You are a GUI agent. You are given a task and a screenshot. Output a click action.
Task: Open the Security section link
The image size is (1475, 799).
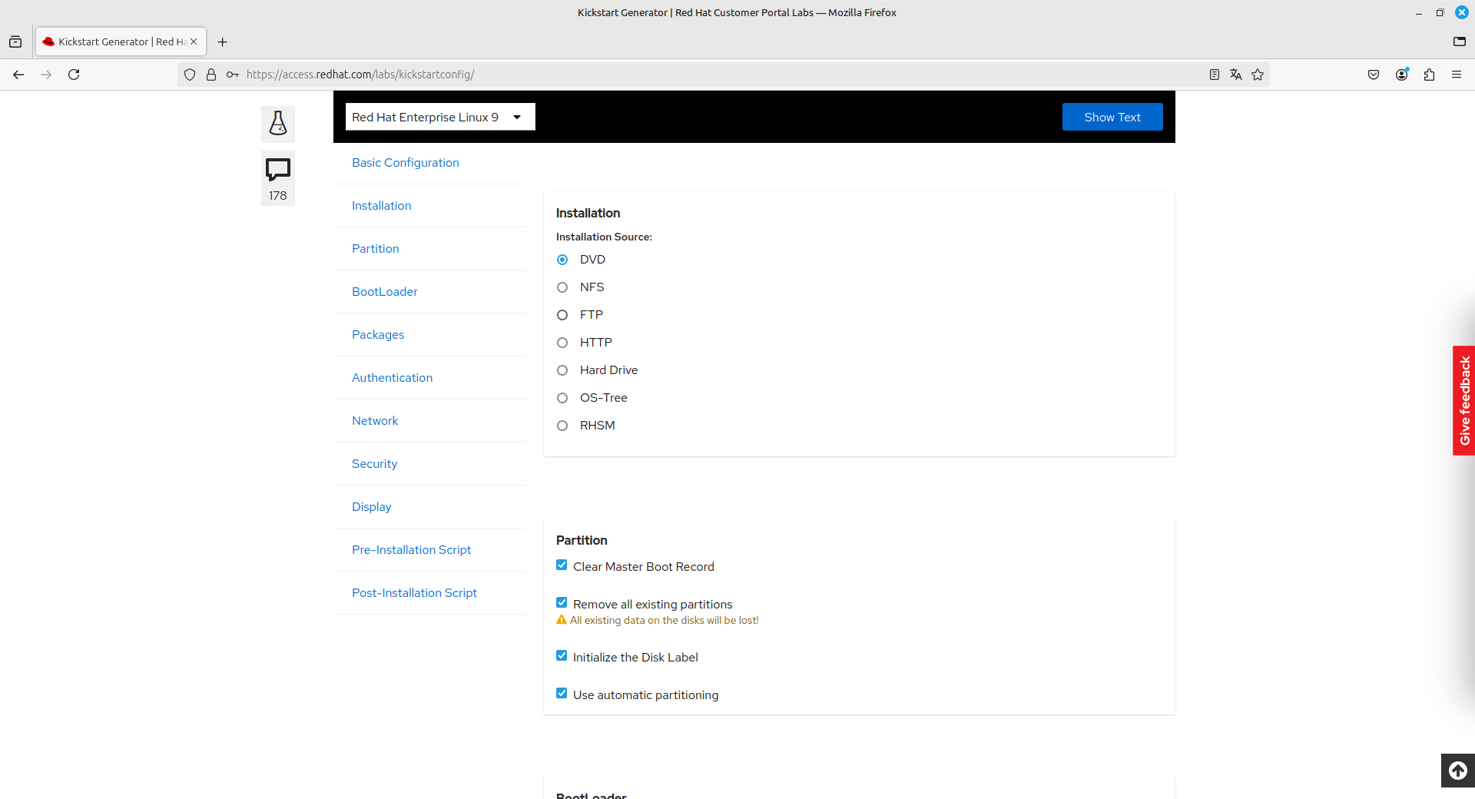[375, 464]
